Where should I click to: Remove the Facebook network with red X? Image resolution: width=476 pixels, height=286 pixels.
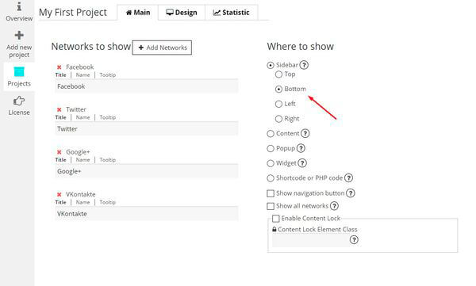[x=59, y=67]
